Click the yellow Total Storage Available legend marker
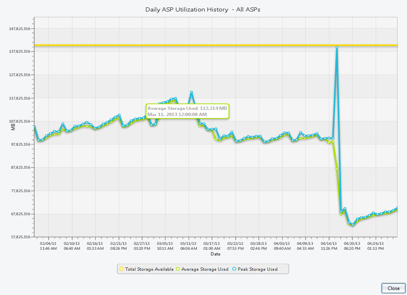407x295 pixels. coord(122,269)
